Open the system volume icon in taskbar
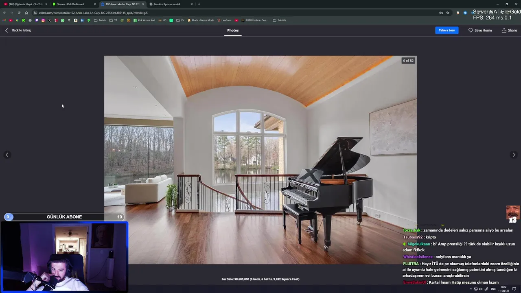521x293 pixels. 481,289
